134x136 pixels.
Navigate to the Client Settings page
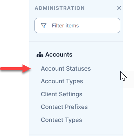click(62, 94)
